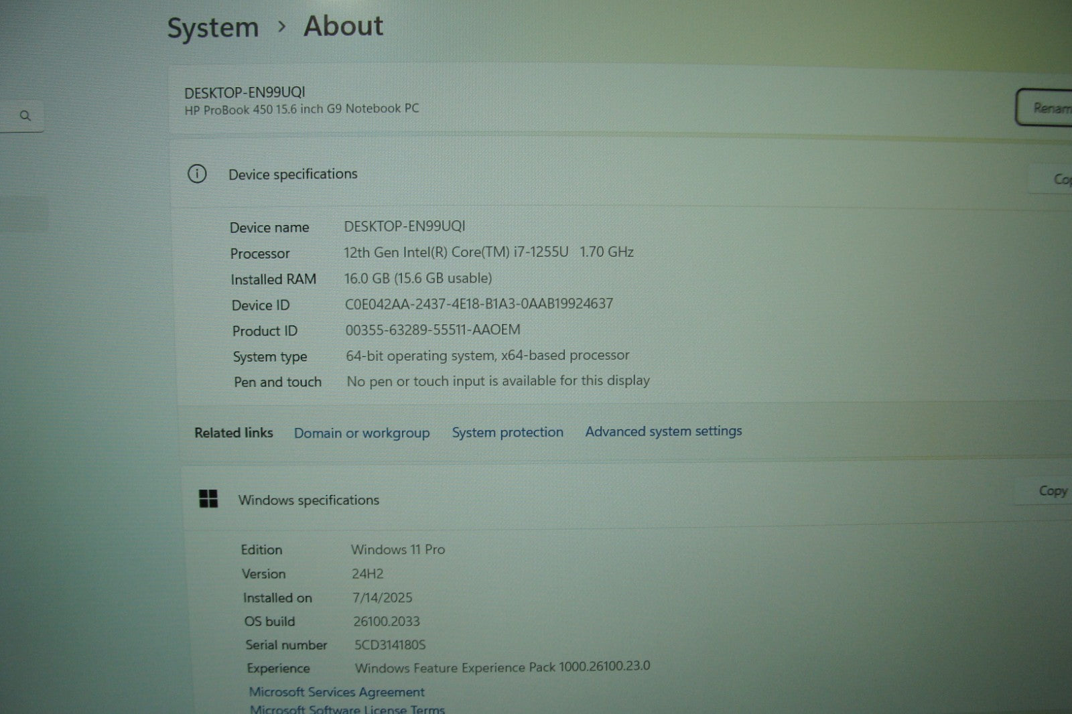1072x714 pixels.
Task: Copy the Windows specifications
Action: click(x=1052, y=491)
